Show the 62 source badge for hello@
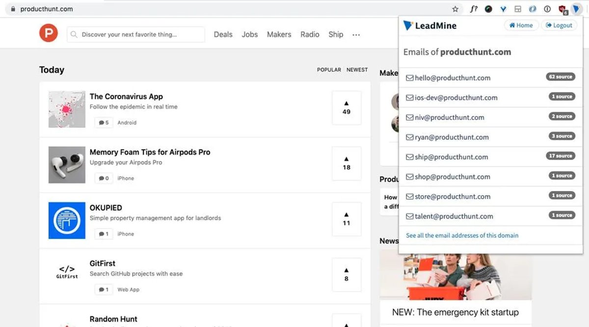 (561, 77)
